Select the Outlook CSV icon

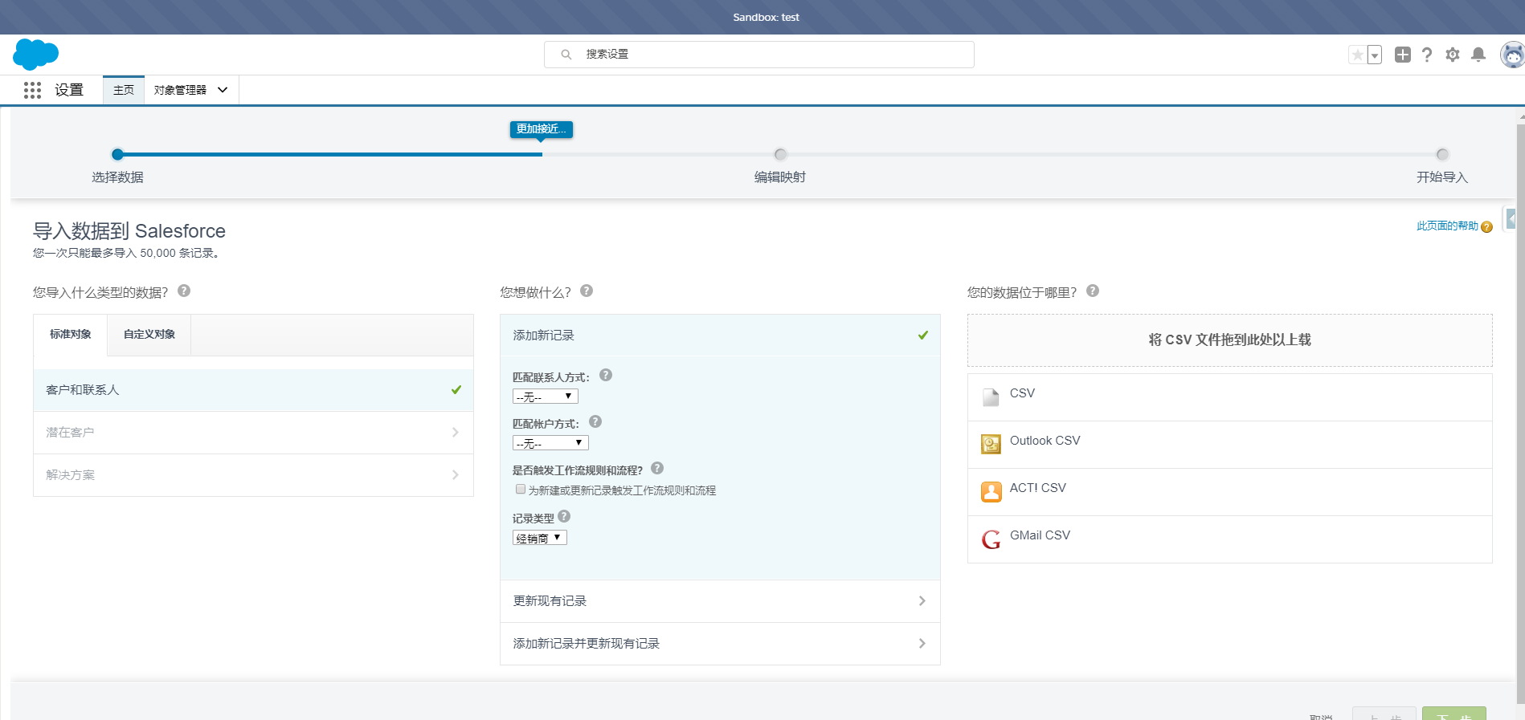tap(991, 444)
